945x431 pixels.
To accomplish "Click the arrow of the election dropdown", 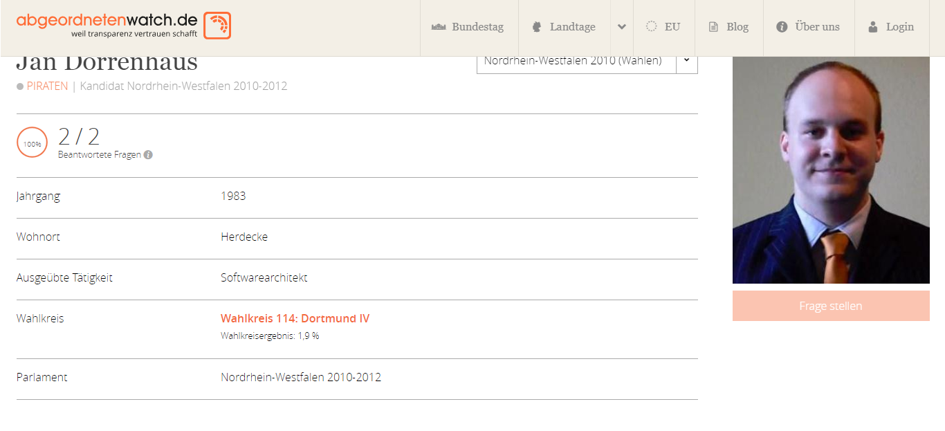I will [686, 61].
